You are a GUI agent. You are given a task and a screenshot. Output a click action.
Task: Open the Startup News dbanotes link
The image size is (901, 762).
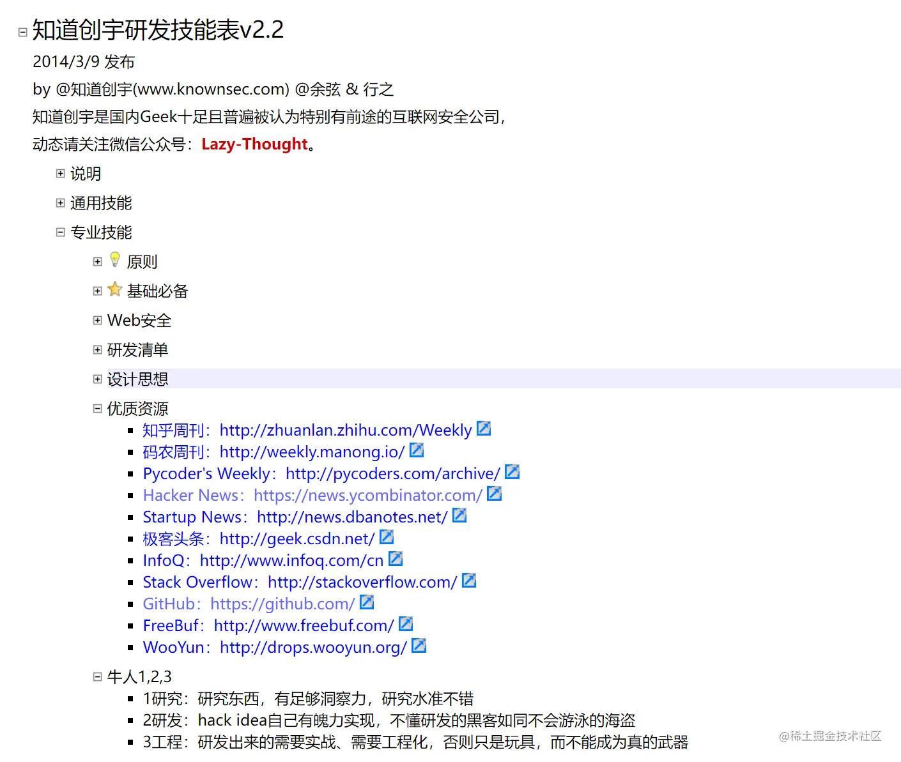(x=295, y=517)
